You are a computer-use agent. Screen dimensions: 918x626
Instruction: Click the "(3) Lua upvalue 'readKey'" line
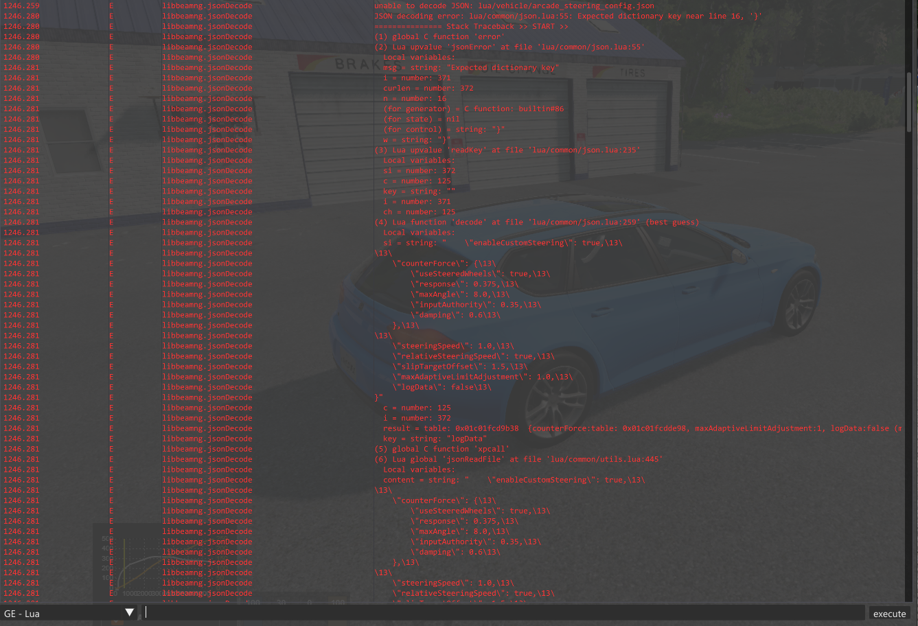[x=507, y=150]
